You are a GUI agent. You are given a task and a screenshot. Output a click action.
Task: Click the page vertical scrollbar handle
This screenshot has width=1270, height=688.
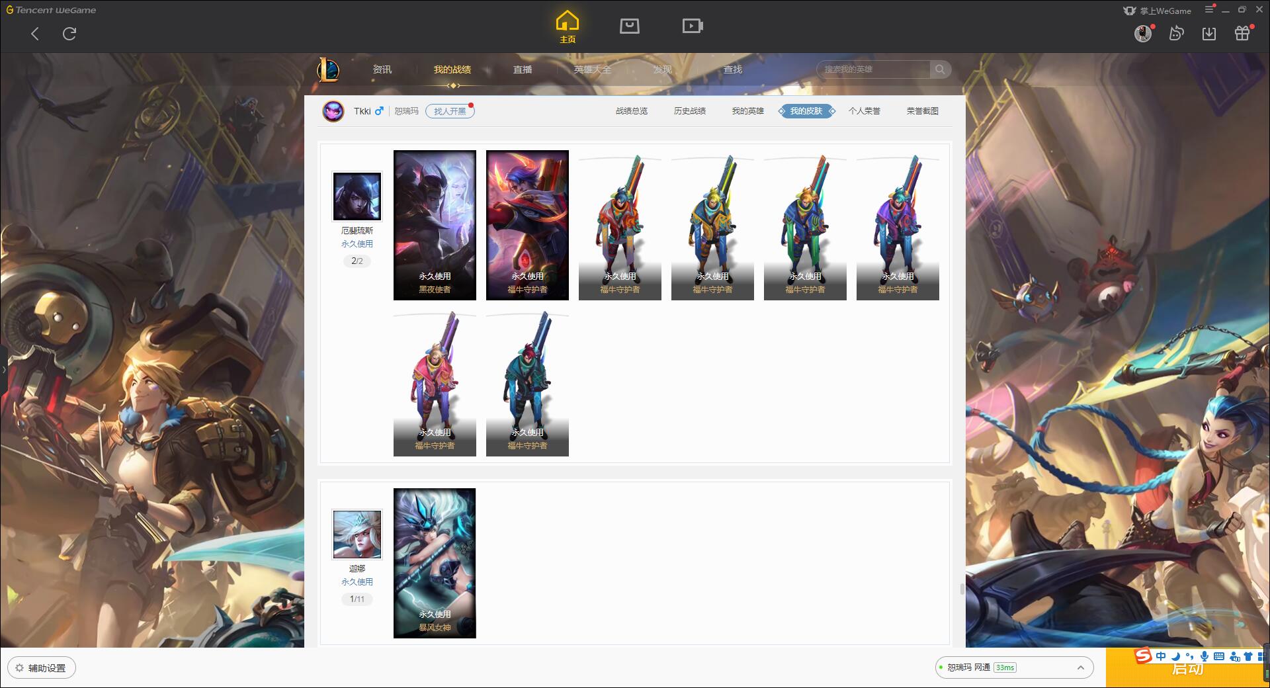tap(962, 589)
